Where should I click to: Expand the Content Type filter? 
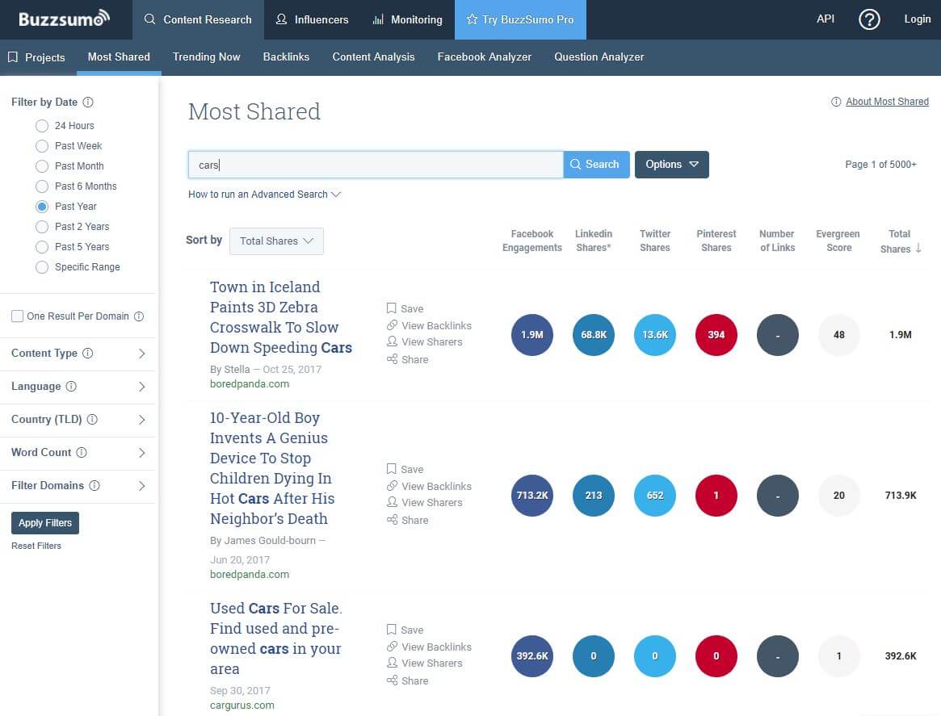78,354
